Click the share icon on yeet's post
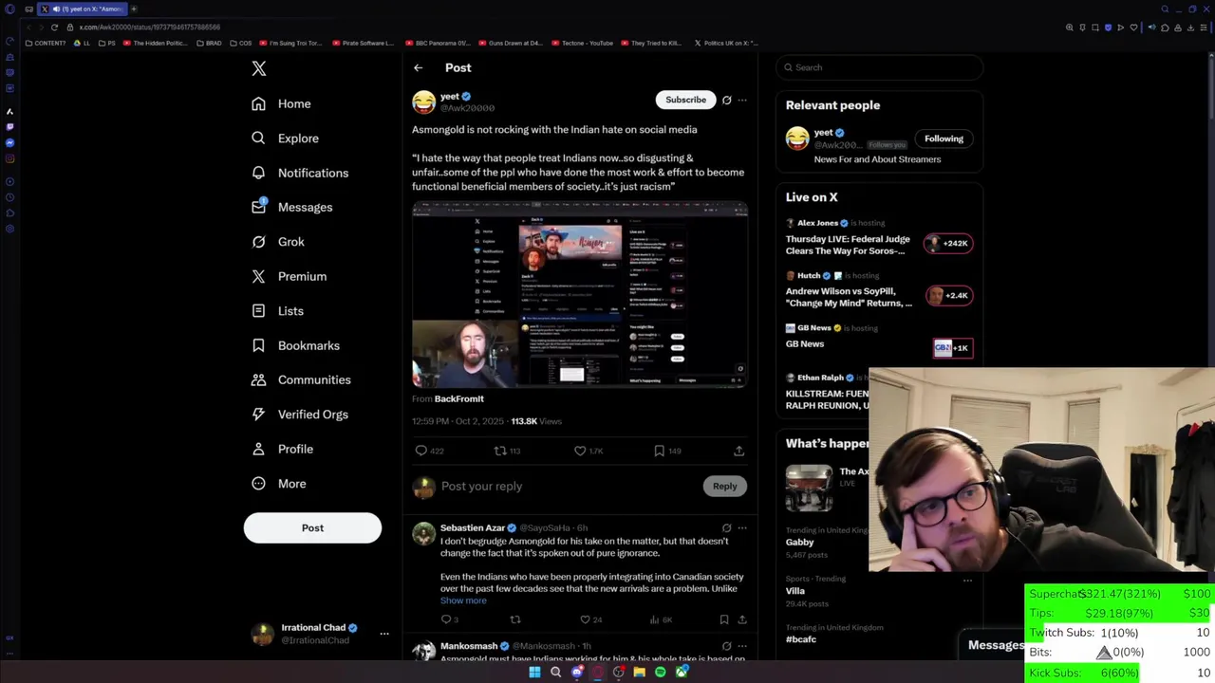The image size is (1215, 683). point(738,451)
